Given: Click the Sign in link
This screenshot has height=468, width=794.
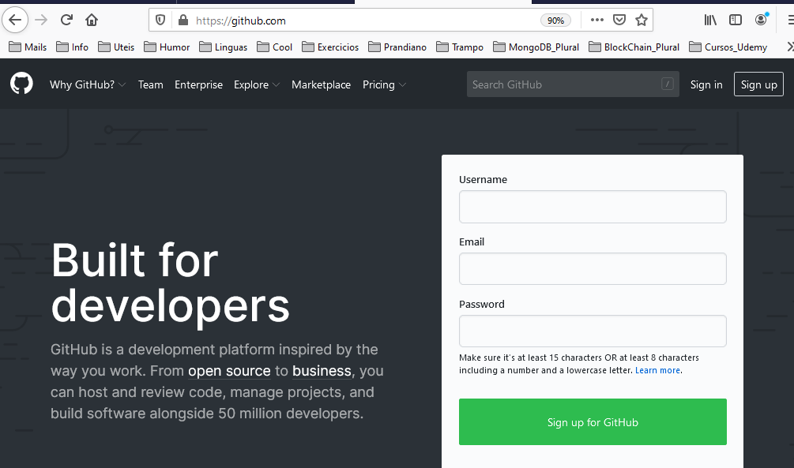Looking at the screenshot, I should point(706,84).
